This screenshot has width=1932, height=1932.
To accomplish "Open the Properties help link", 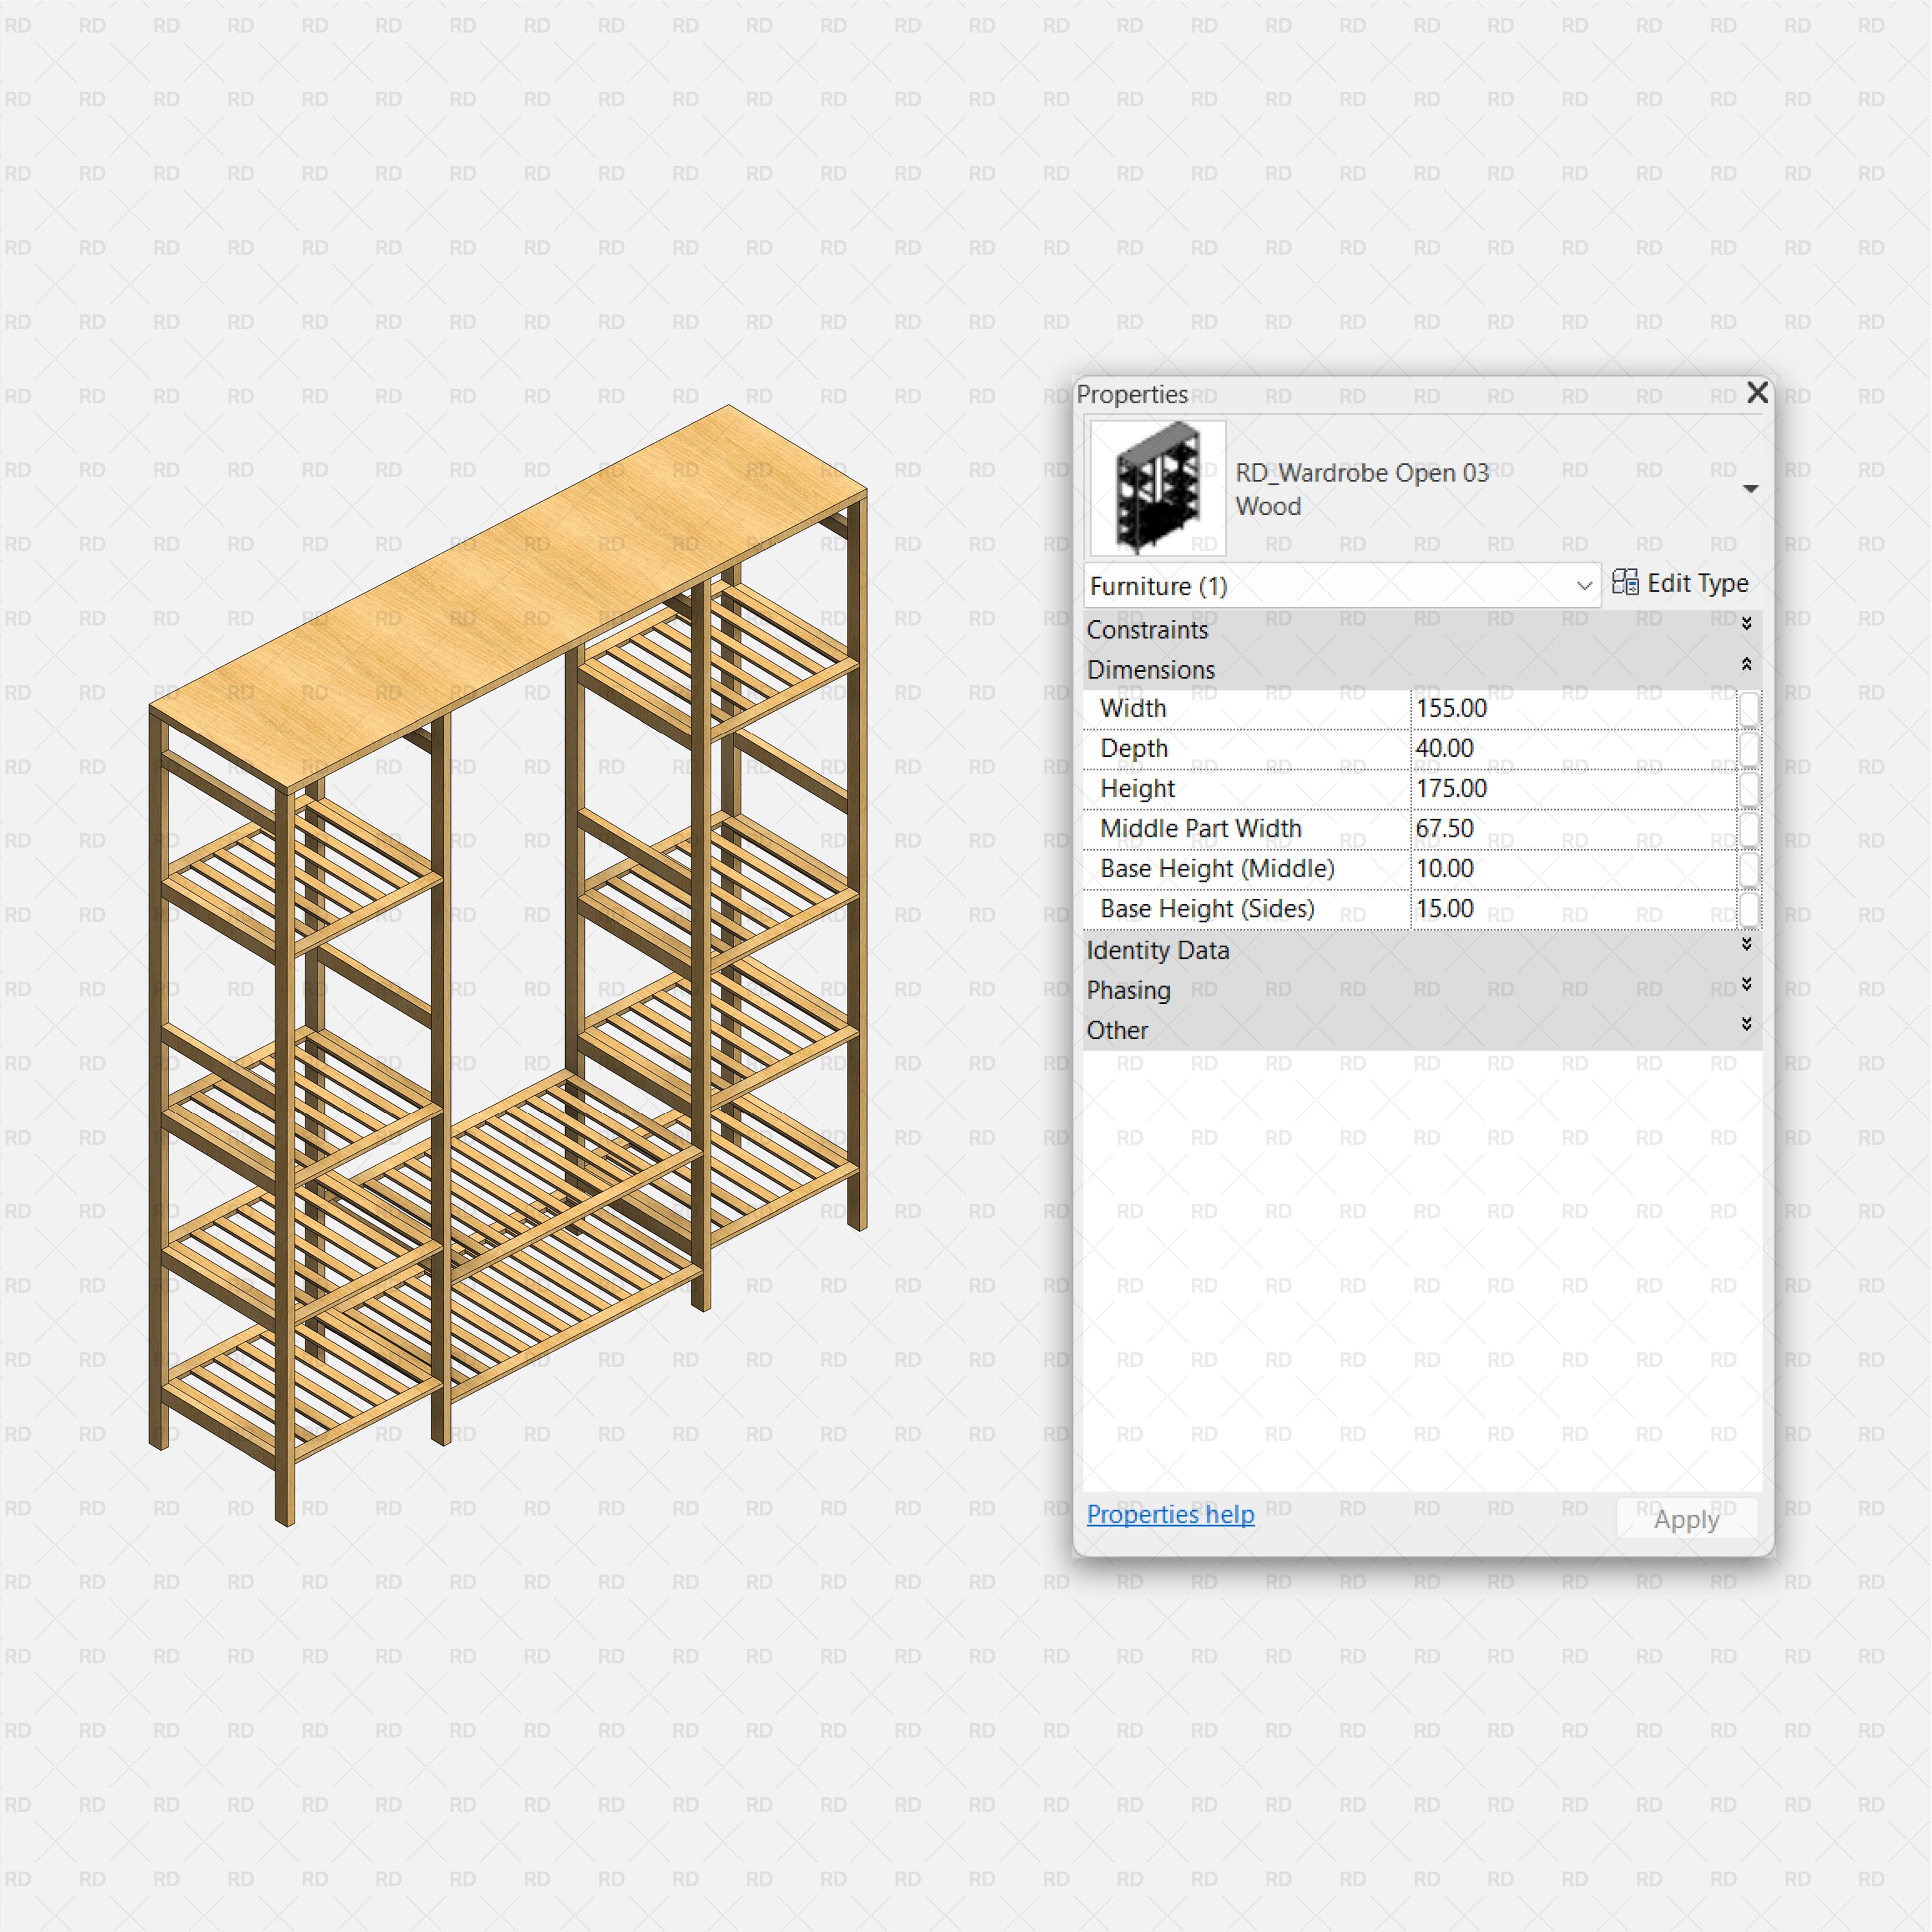I will pos(1170,1515).
